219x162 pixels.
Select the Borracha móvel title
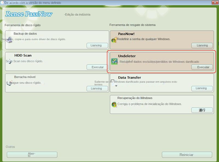pyautogui.click(x=25, y=77)
